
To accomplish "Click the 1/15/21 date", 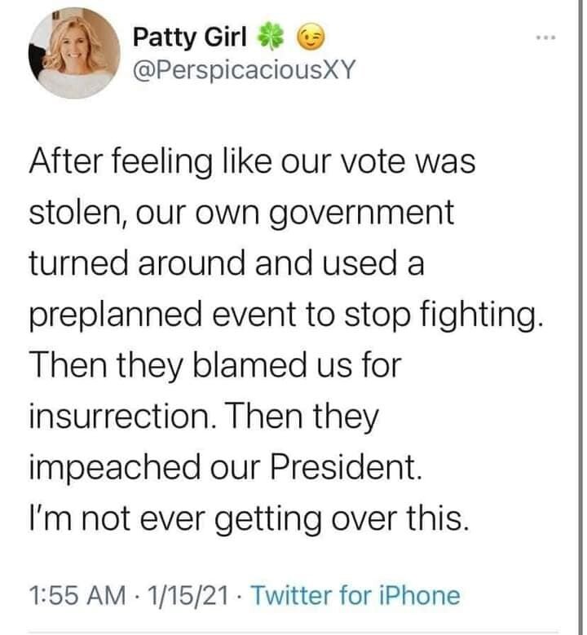I will [x=186, y=595].
